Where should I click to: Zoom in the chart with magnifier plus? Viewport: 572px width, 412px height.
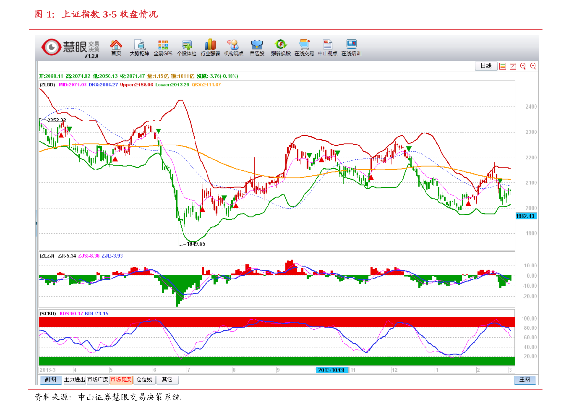pyautogui.click(x=523, y=66)
